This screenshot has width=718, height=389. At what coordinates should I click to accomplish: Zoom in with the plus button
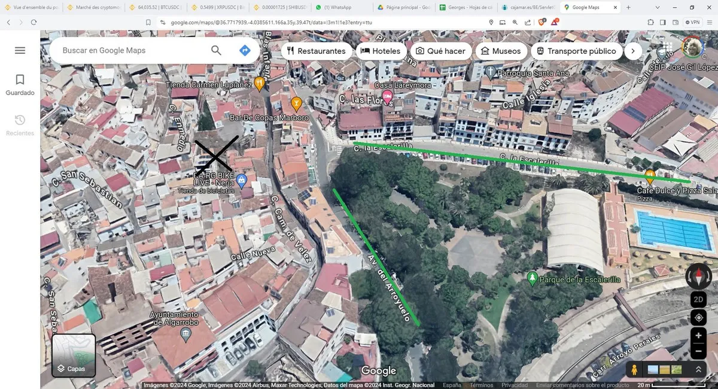click(x=698, y=336)
